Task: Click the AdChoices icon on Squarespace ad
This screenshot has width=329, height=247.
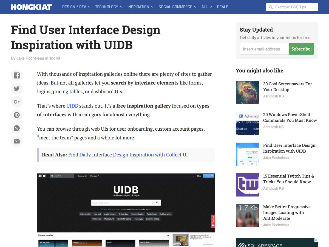Action: (x=316, y=240)
